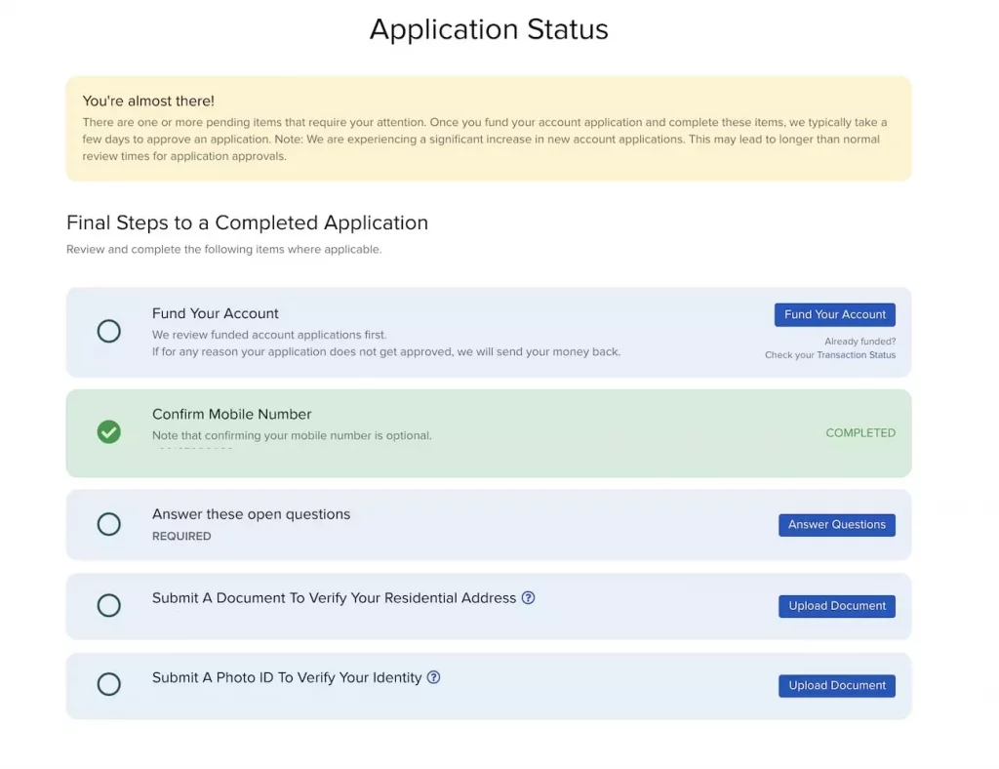
Task: Click the Fund Your Account step title
Action: pos(215,313)
